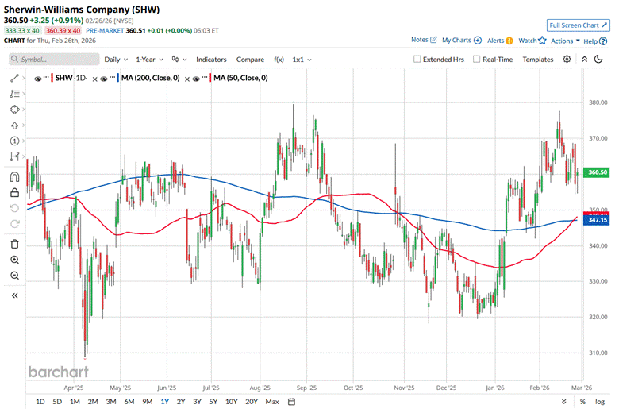This screenshot has width=619, height=409.
Task: Remove the MA 200 indicator
Action: 94,79
